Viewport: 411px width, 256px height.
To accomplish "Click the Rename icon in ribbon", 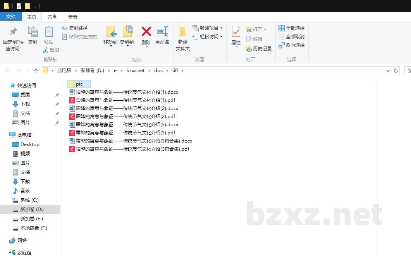I will (x=162, y=32).
